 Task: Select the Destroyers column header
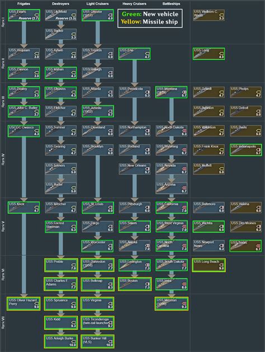tap(60, 3)
